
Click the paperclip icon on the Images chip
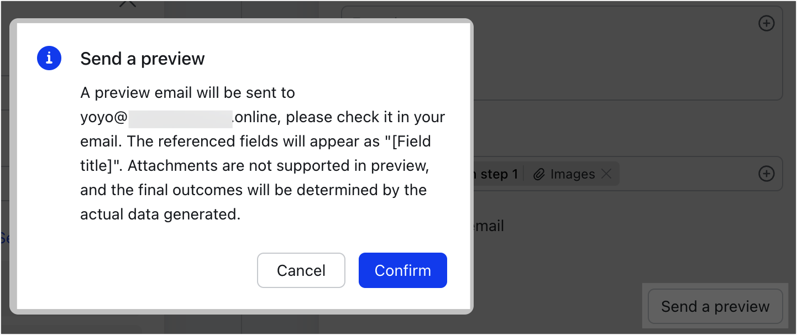click(x=538, y=174)
